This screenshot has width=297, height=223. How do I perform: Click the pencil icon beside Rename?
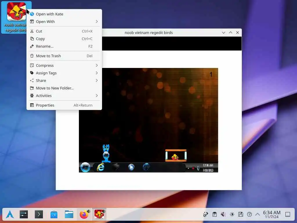32,46
